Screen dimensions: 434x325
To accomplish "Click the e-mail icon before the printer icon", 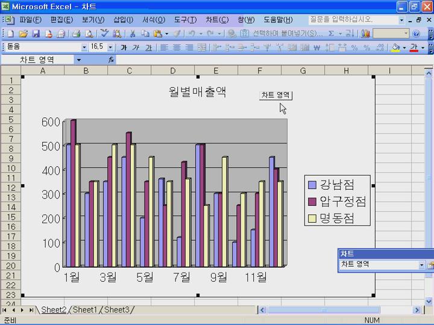I will pos(61,34).
